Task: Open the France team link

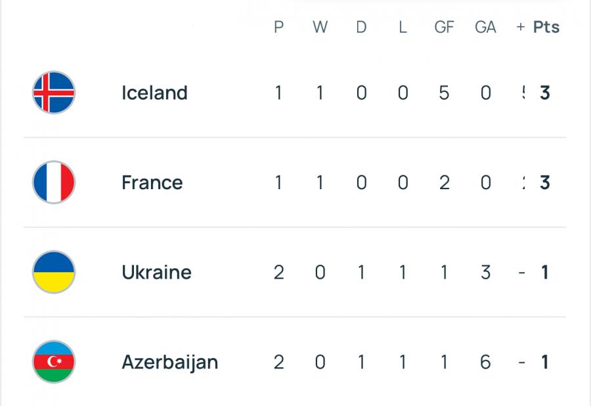Action: pyautogui.click(x=152, y=183)
